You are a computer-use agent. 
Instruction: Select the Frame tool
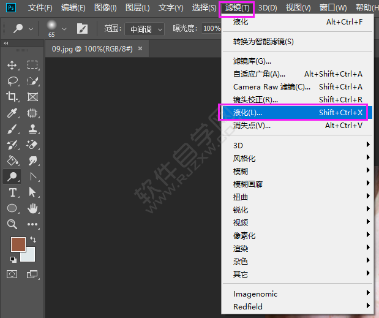tap(32, 97)
